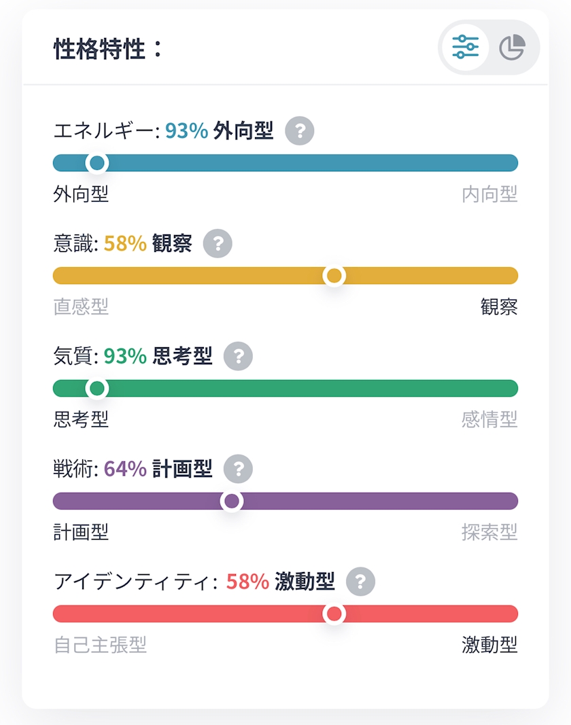Image resolution: width=571 pixels, height=725 pixels.
Task: Click the 64% 計画型 tactics result text
Action: 158,470
